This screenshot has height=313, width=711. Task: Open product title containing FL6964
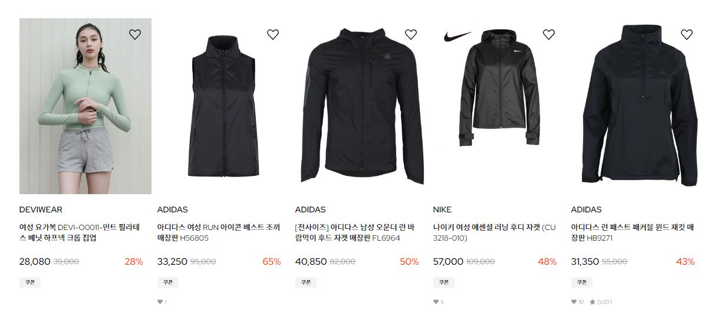[x=355, y=232]
